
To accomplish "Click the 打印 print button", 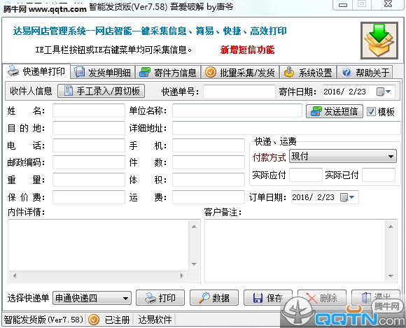I will 160,298.
